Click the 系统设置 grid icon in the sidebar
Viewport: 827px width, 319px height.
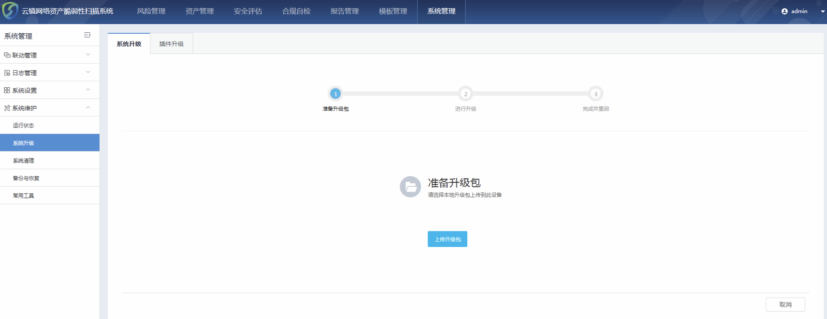click(7, 90)
